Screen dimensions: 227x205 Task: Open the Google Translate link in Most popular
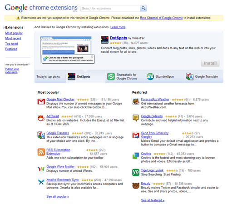click(58, 133)
